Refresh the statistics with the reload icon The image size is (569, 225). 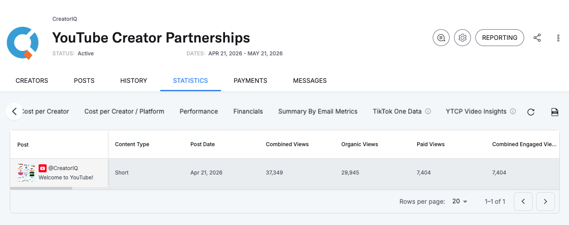click(x=530, y=112)
